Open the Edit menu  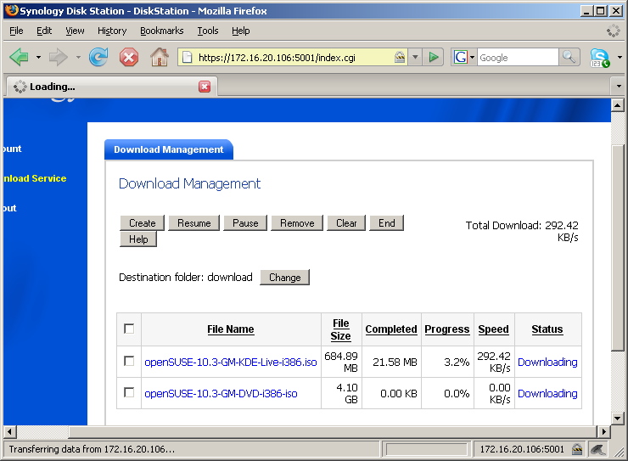click(44, 31)
